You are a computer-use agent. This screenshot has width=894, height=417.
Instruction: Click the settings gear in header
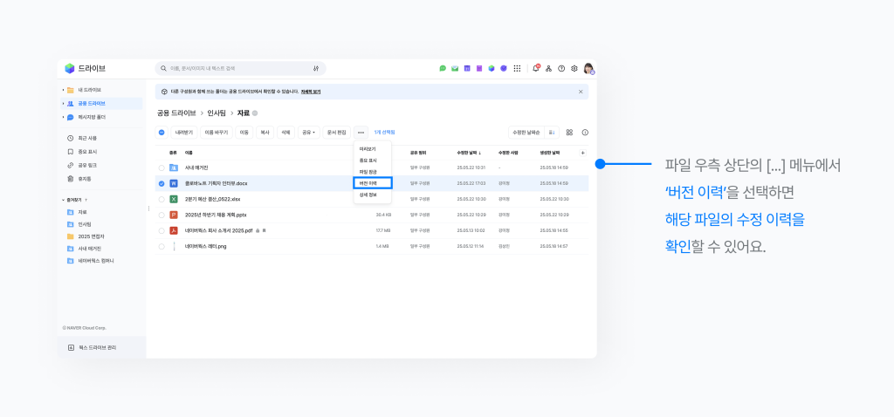click(x=574, y=68)
